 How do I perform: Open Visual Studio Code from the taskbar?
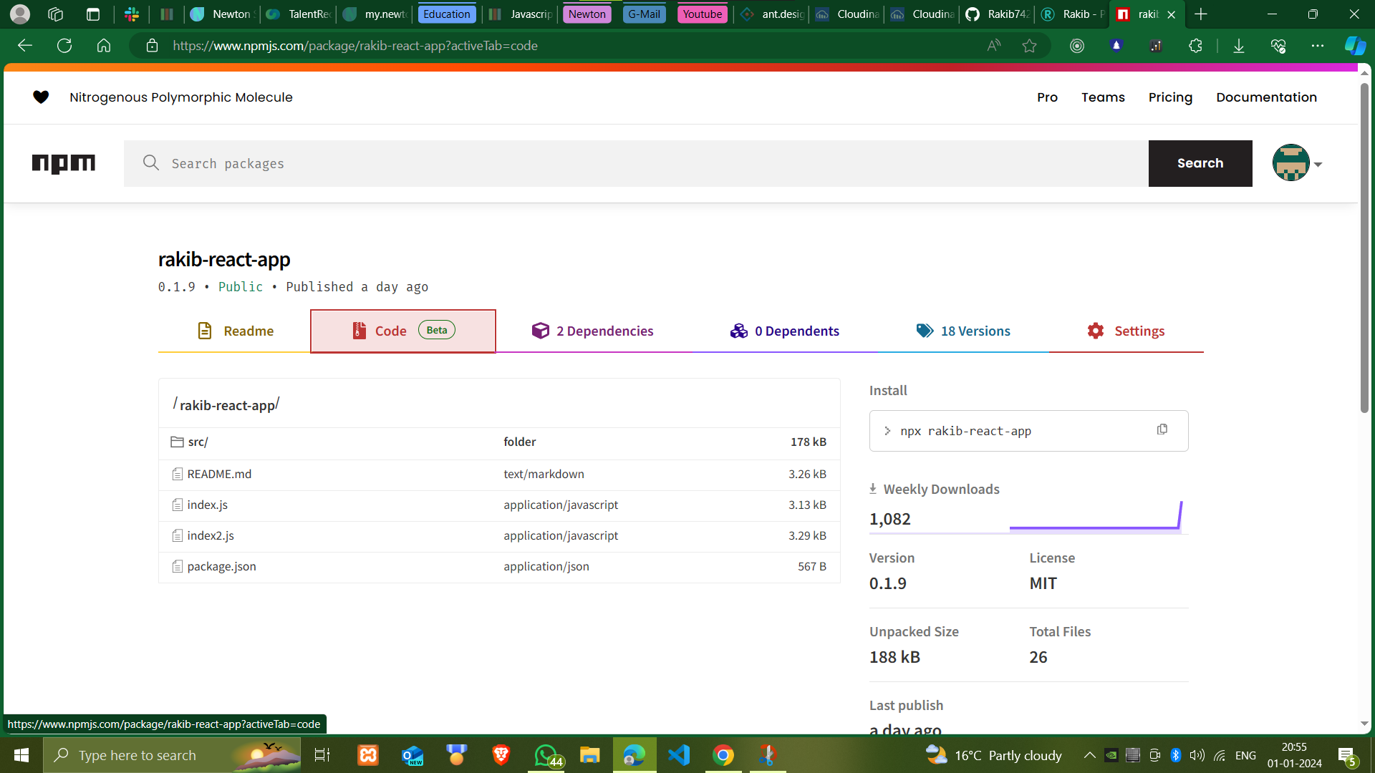tap(678, 755)
